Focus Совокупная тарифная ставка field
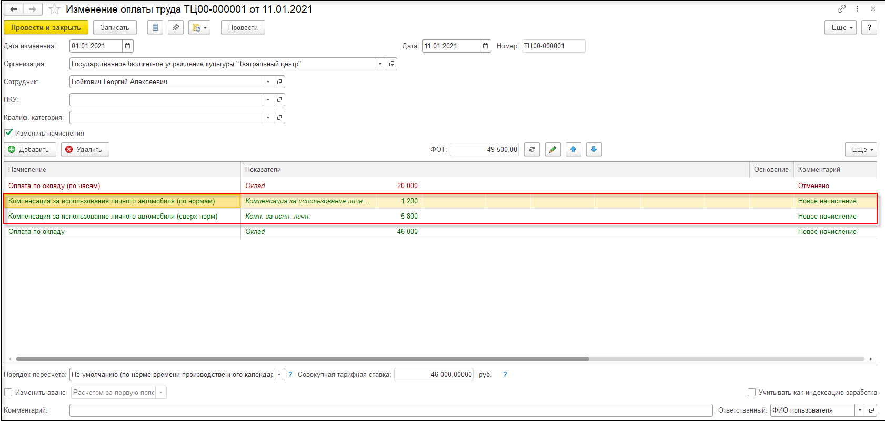The image size is (885, 421). [x=434, y=374]
